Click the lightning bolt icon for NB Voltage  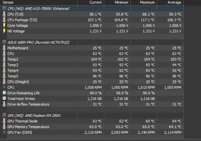[4, 31]
